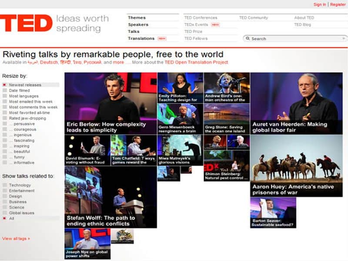Image resolution: width=348 pixels, height=261 pixels.
Task: Choose the Русский language link
Action: (x=92, y=62)
